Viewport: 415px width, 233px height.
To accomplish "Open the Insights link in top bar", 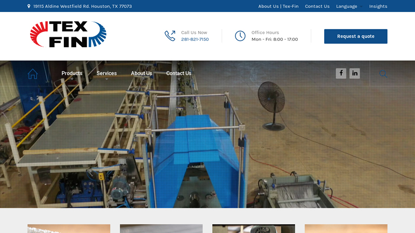I will click(x=378, y=6).
